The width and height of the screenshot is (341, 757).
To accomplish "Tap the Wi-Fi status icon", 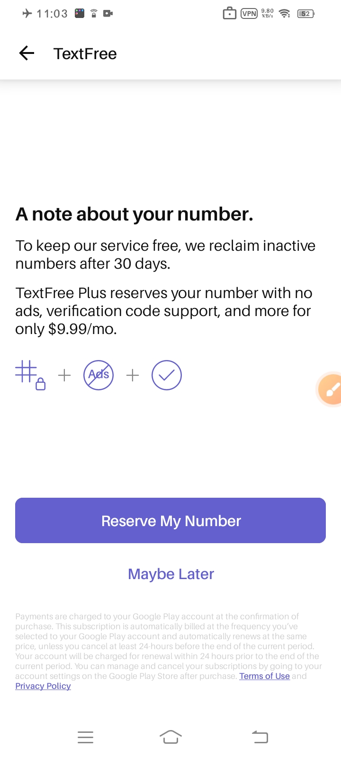I will pos(285,14).
